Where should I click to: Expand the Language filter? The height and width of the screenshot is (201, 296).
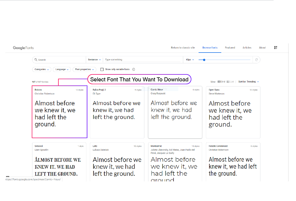click(62, 70)
